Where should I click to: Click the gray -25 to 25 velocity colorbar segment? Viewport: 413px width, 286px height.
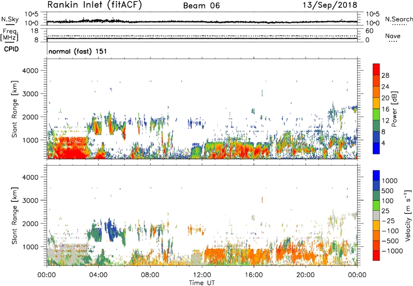tap(376, 215)
